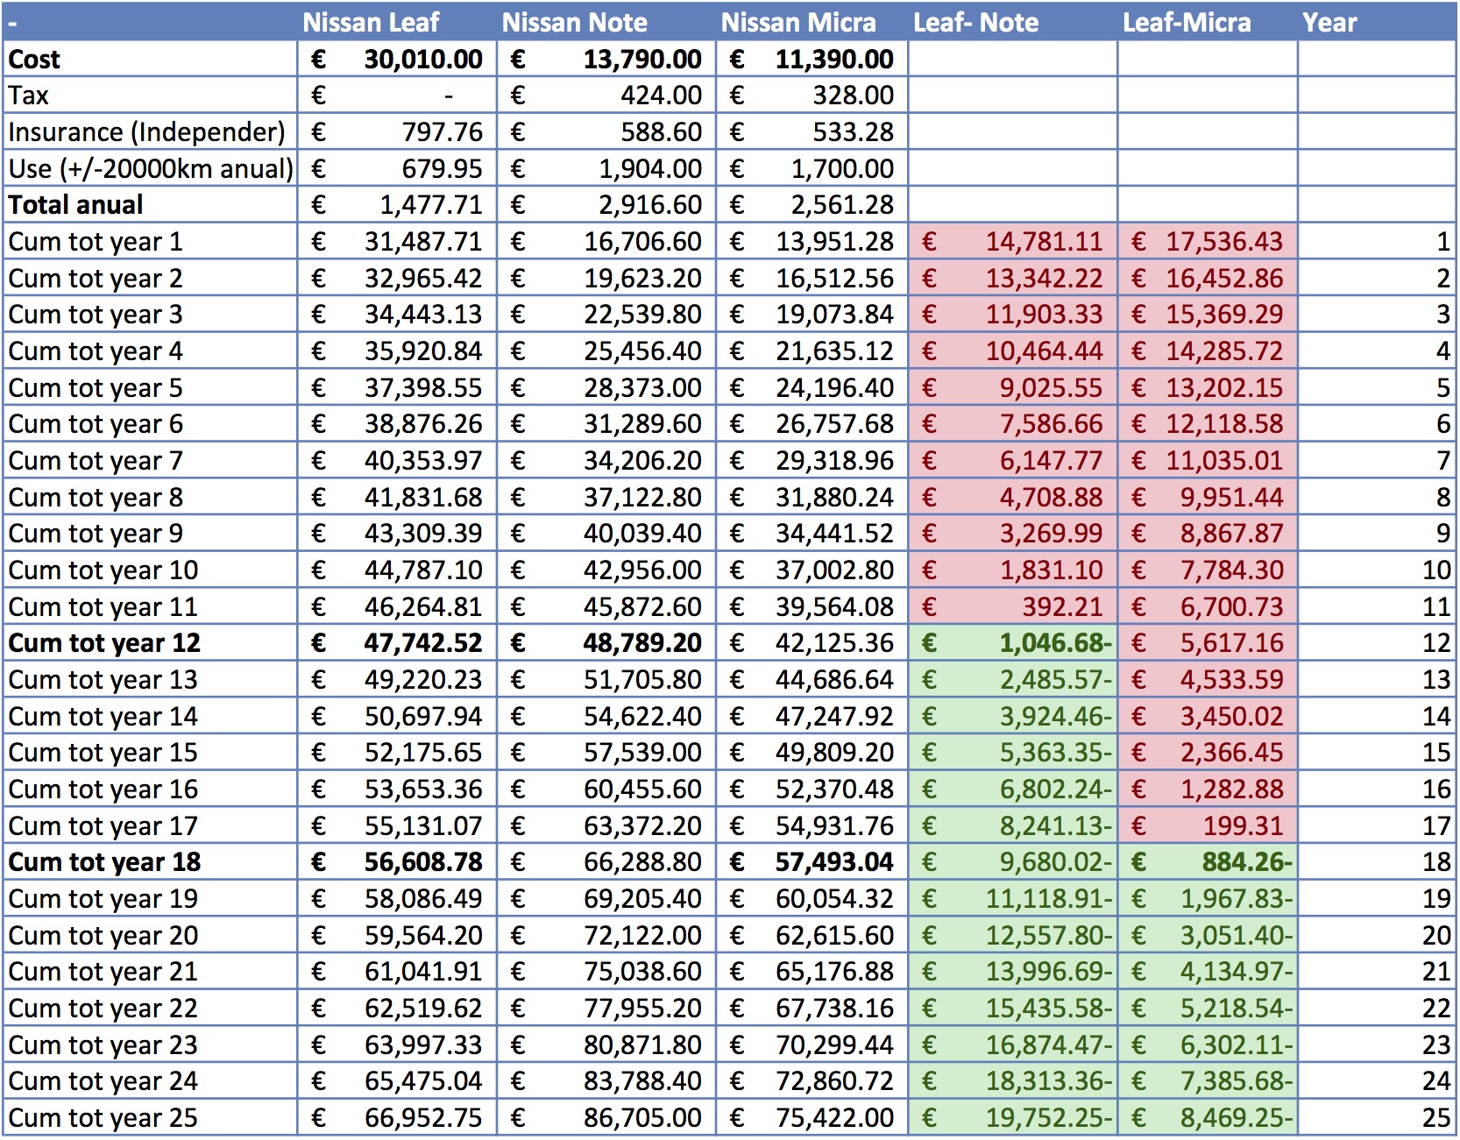Select the Leaf- Note column header

[975, 23]
